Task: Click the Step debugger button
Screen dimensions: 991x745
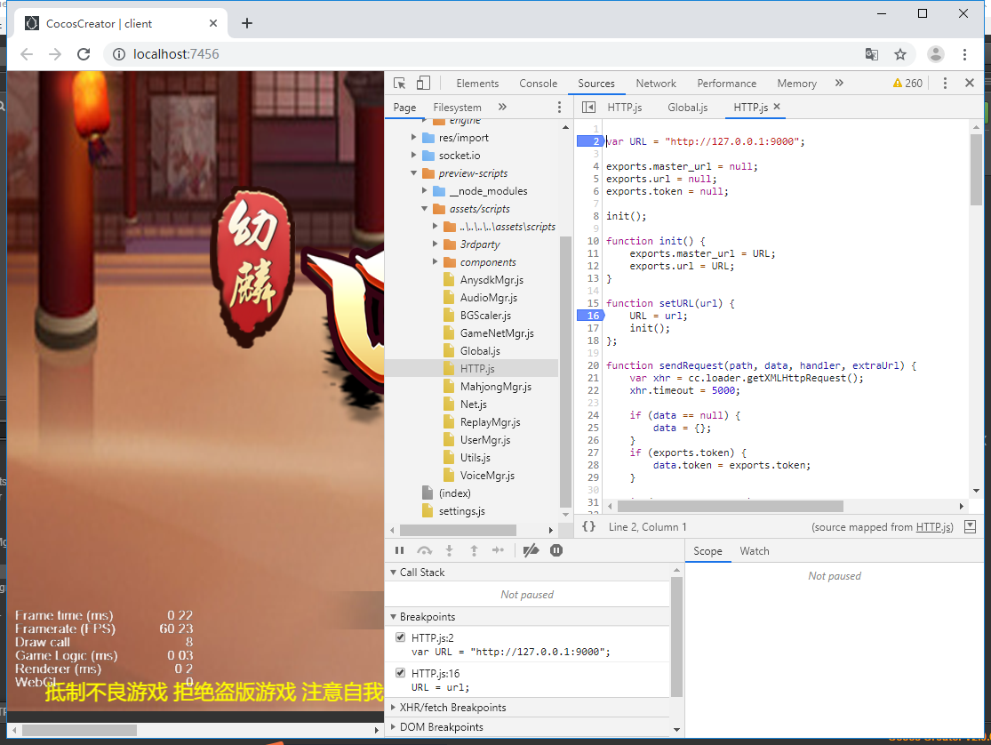Action: point(498,550)
